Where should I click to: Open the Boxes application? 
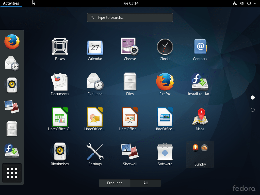pyautogui.click(x=60, y=49)
